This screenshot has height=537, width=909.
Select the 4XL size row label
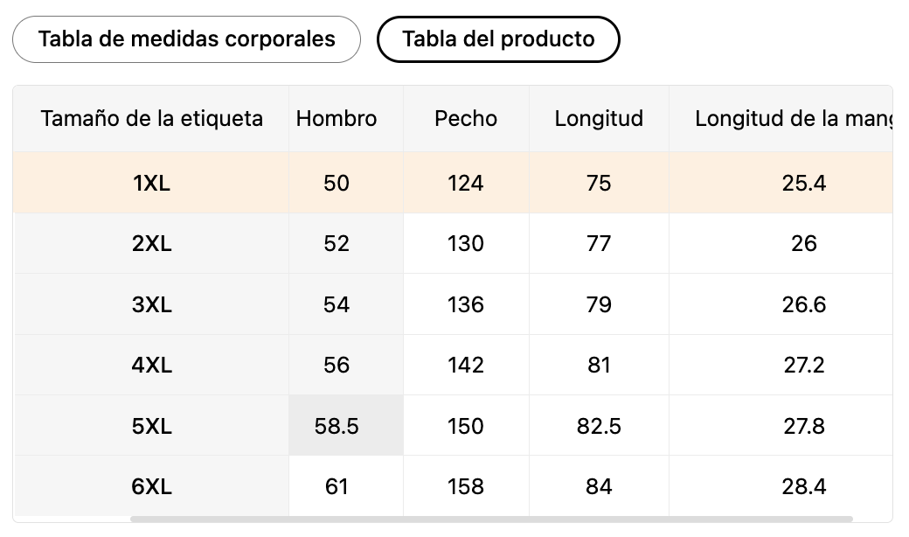click(x=151, y=366)
